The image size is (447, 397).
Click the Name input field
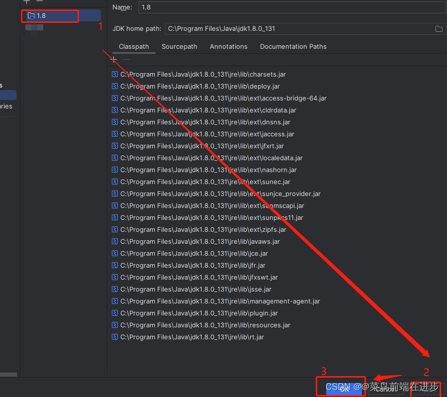pyautogui.click(x=292, y=7)
